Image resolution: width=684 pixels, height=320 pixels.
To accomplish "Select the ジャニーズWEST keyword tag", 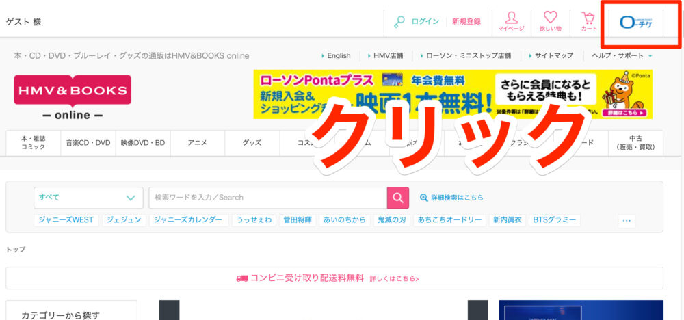I will pyautogui.click(x=66, y=220).
